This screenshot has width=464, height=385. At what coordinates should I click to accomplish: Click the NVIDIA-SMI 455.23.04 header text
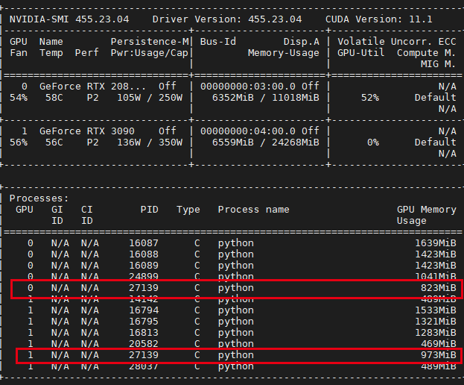pos(69,19)
